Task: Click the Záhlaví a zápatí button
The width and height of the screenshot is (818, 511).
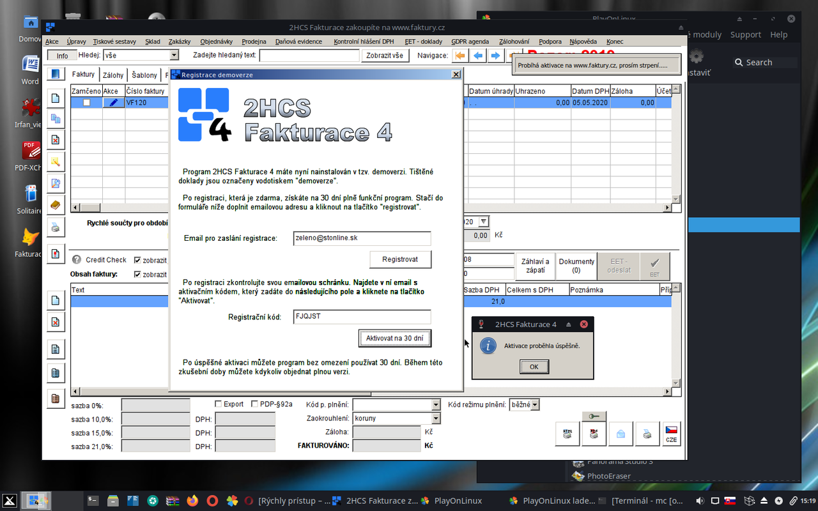Action: 535,266
